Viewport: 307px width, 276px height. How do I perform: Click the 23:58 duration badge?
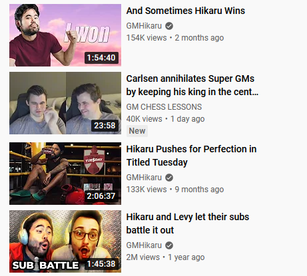click(105, 126)
